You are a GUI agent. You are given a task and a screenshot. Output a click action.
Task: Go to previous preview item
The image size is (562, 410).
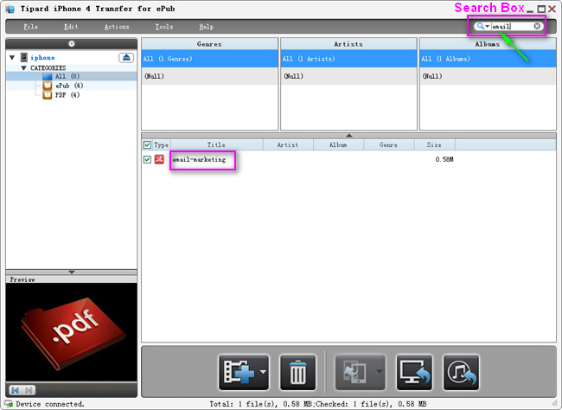pyautogui.click(x=16, y=390)
